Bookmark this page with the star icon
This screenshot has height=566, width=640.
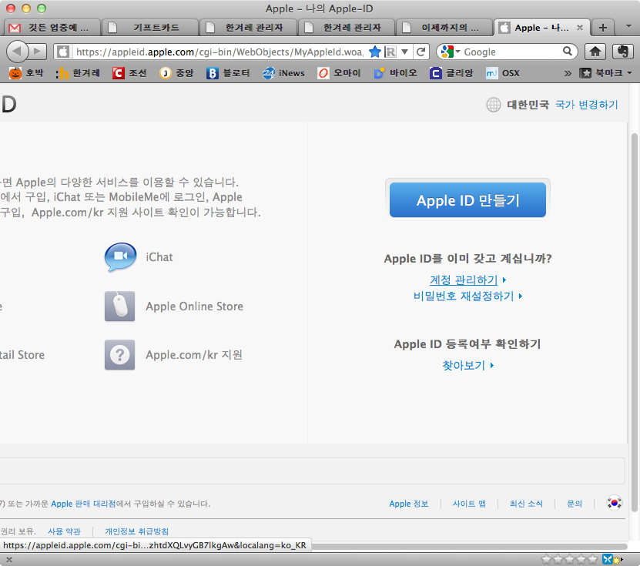point(375,52)
